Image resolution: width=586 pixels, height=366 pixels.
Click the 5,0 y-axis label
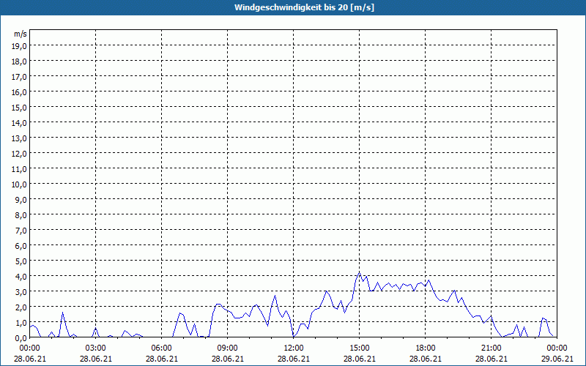coord(21,261)
